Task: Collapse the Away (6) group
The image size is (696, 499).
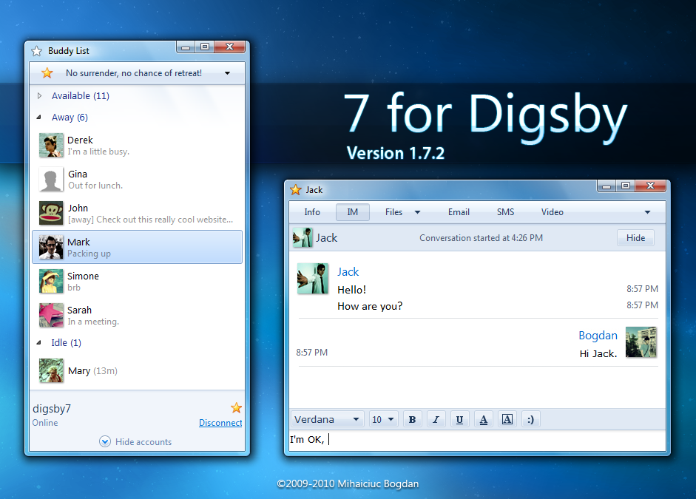Action: pyautogui.click(x=39, y=118)
